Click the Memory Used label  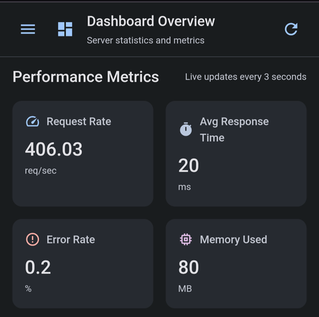click(234, 239)
